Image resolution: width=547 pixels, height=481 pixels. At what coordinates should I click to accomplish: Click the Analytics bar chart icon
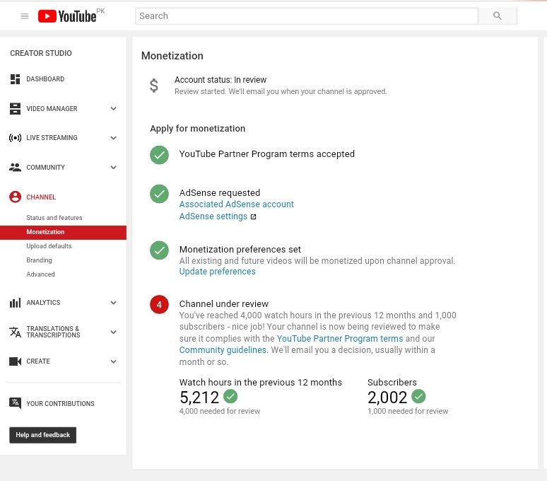[x=15, y=303]
